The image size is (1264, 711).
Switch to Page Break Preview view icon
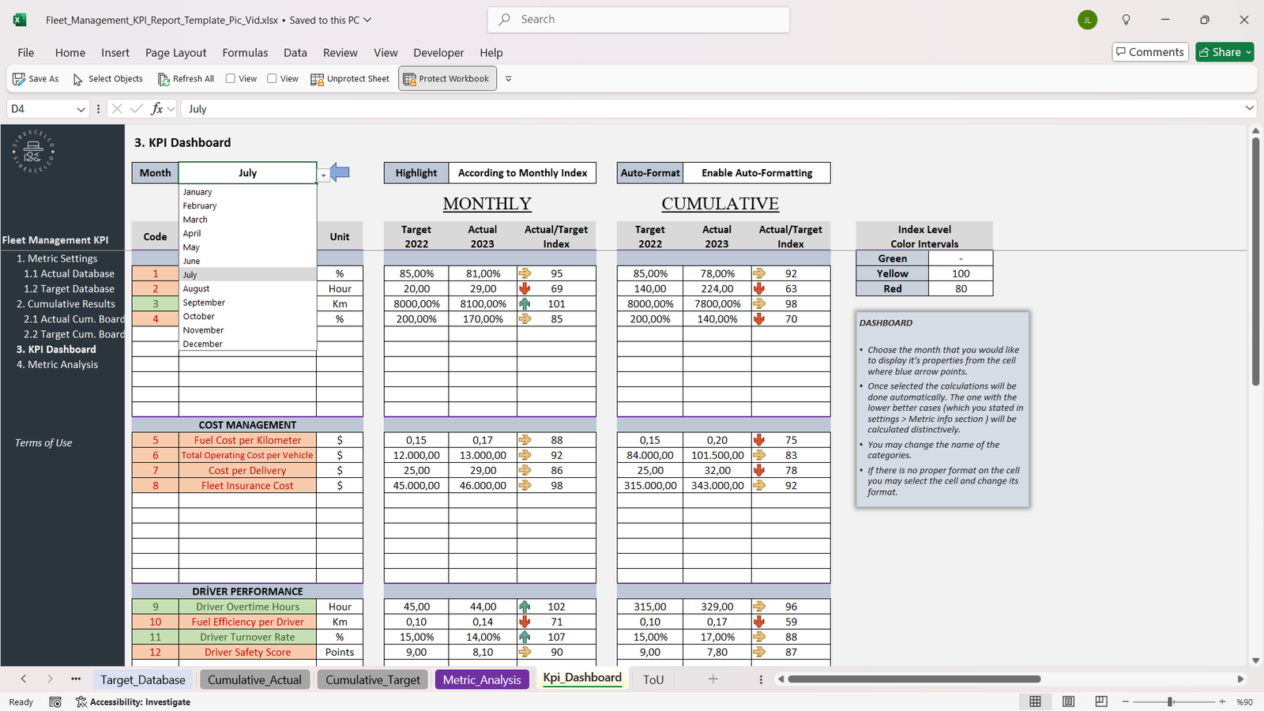pos(1101,702)
